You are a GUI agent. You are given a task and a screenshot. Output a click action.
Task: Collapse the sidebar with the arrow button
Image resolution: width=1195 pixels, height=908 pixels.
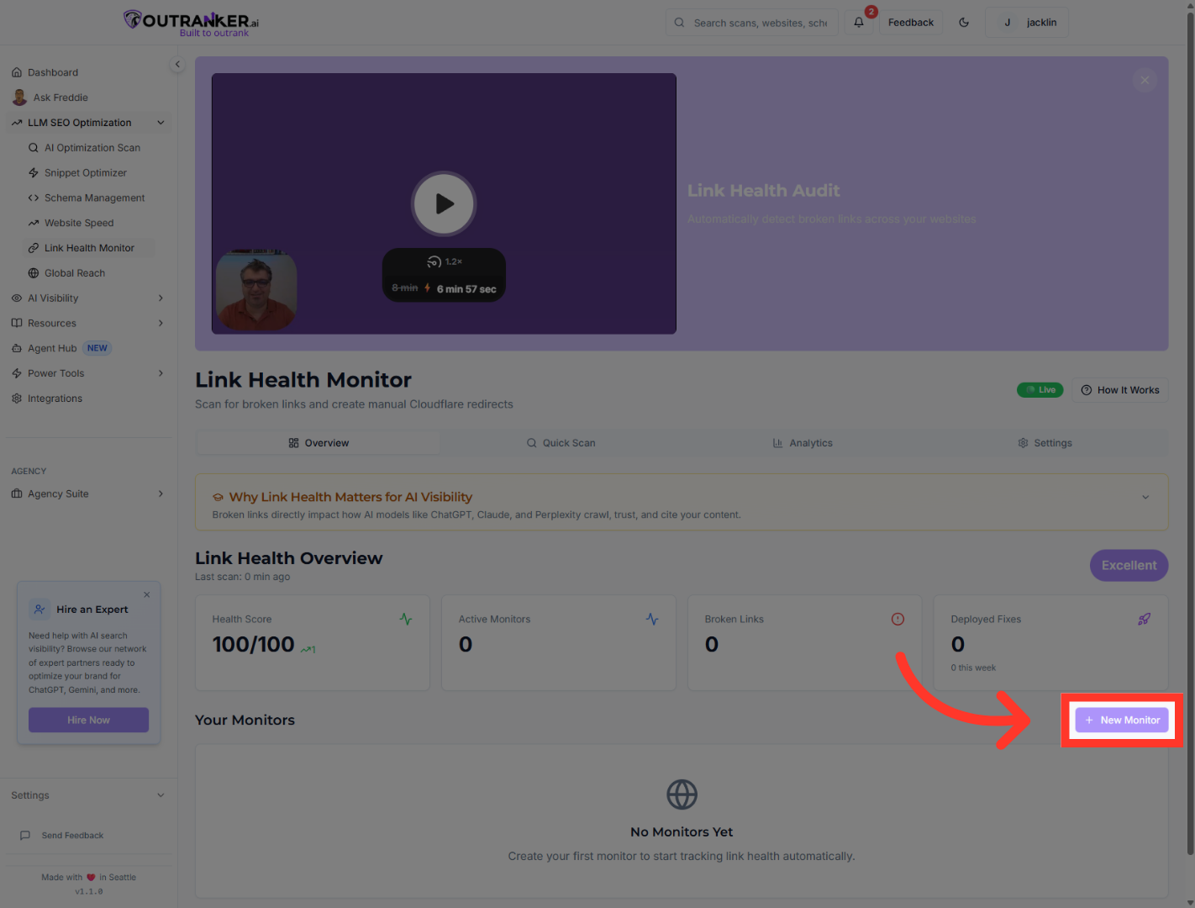click(x=177, y=64)
